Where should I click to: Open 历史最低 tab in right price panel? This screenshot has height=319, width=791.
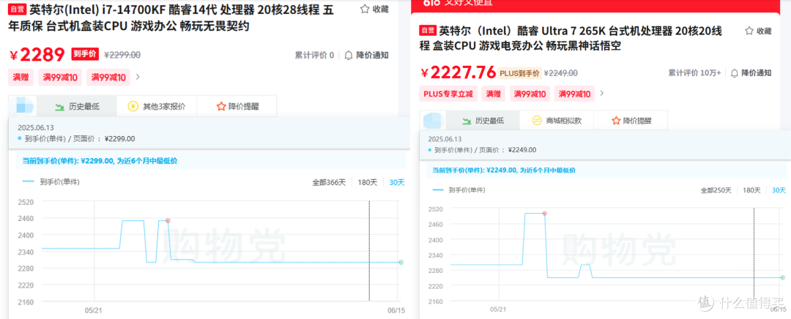(x=482, y=121)
